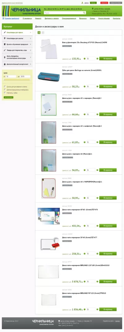Decrease quantity for Brauberg flipchart block
Image resolution: width=124 pixels, height=332 pixels.
85,59
